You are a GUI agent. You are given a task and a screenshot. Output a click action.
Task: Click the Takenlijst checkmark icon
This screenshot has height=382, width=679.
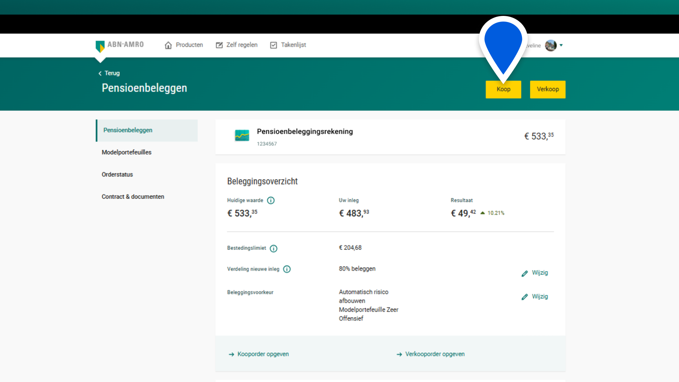(x=273, y=45)
